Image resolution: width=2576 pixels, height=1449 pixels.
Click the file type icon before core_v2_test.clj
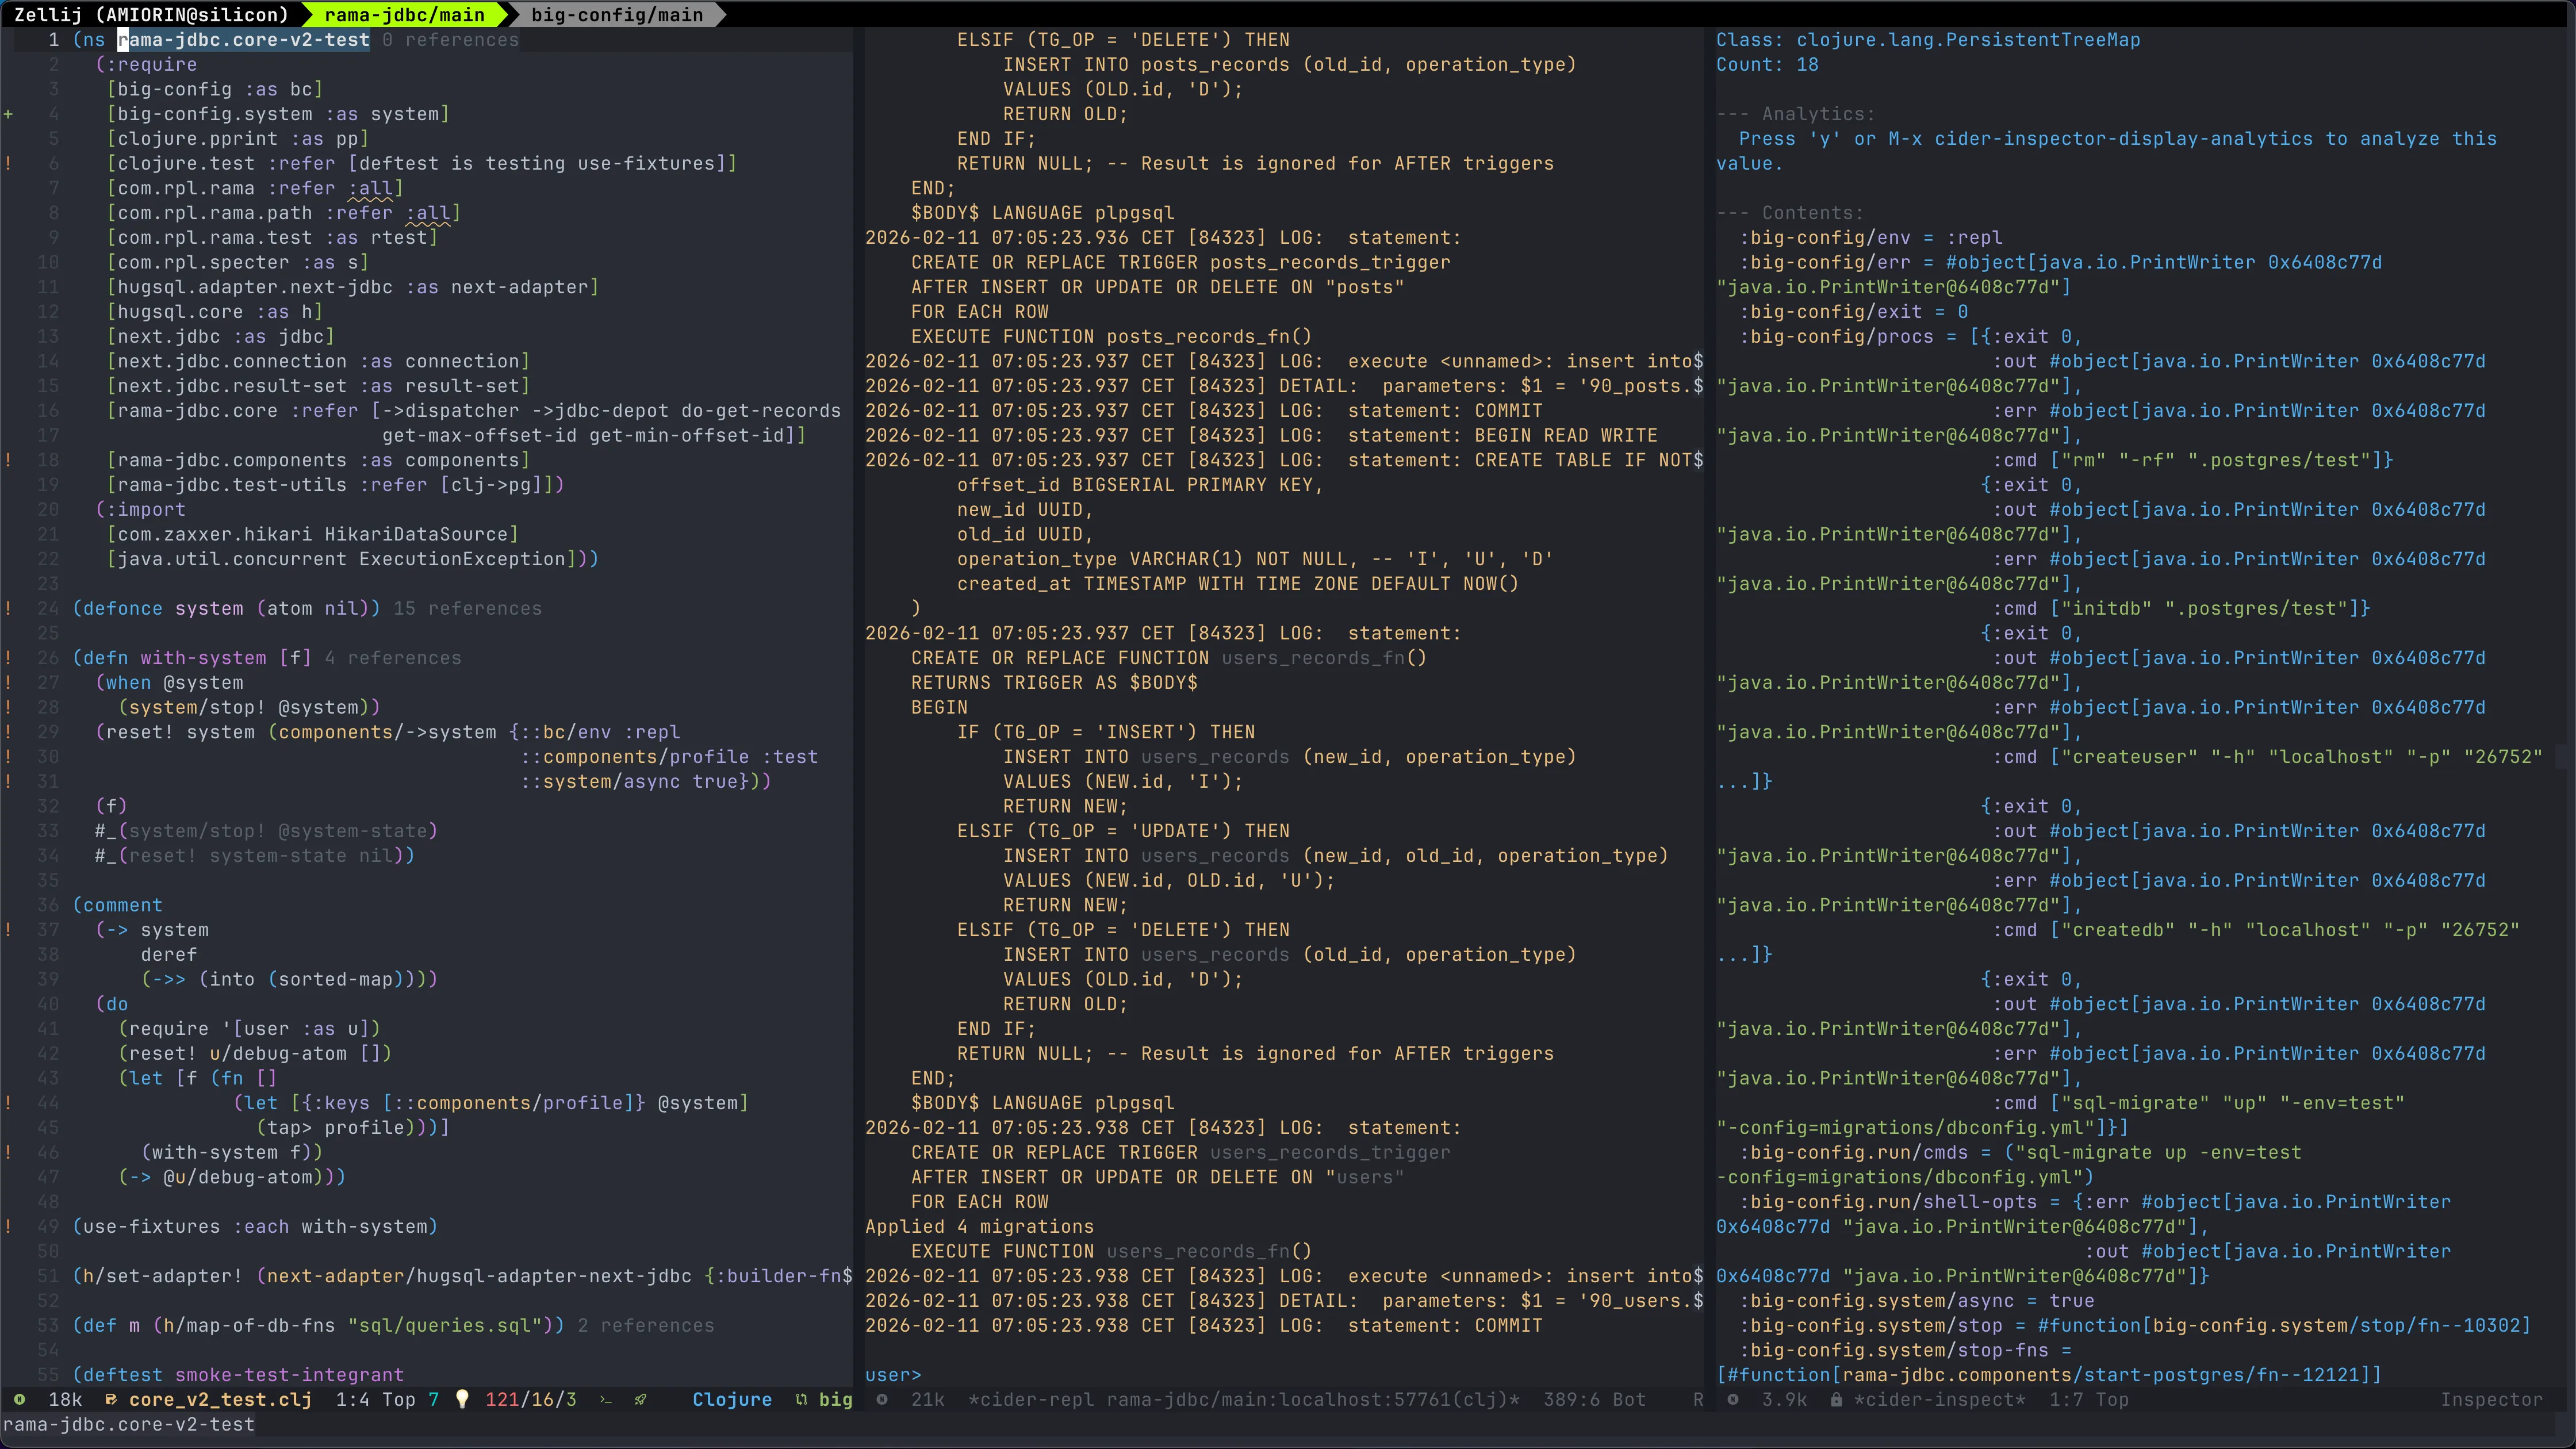click(x=112, y=1399)
